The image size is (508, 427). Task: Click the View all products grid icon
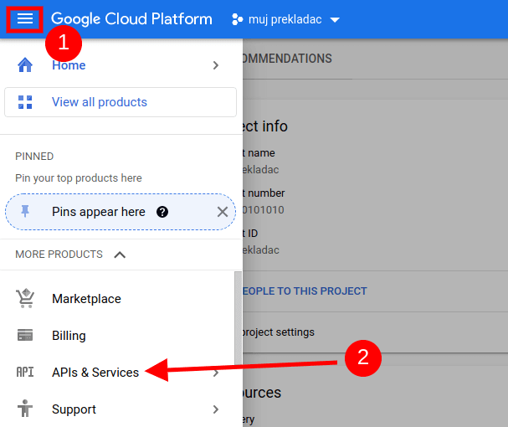point(25,102)
